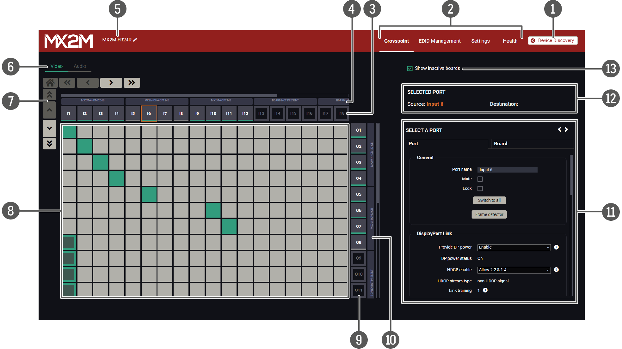Image resolution: width=622 pixels, height=349 pixels.
Task: Click the Port name input field
Action: click(x=507, y=170)
